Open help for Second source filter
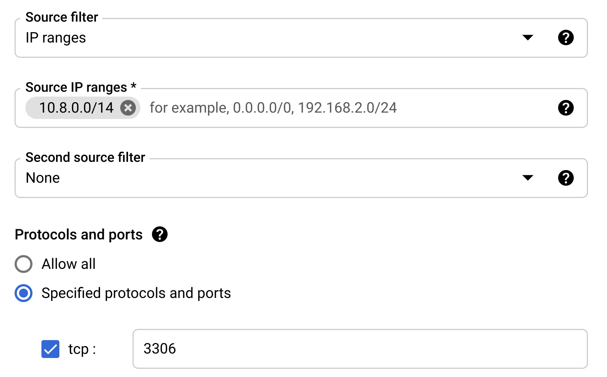This screenshot has width=607, height=377. point(566,178)
